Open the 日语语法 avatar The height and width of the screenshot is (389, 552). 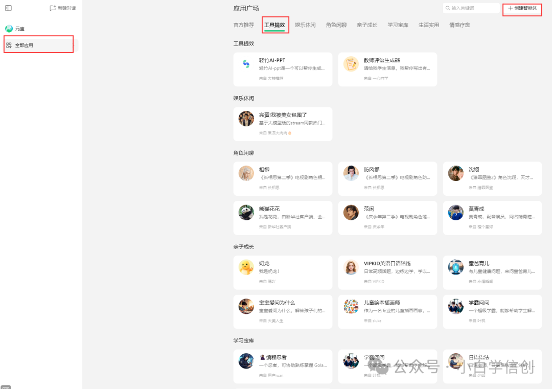(455, 361)
